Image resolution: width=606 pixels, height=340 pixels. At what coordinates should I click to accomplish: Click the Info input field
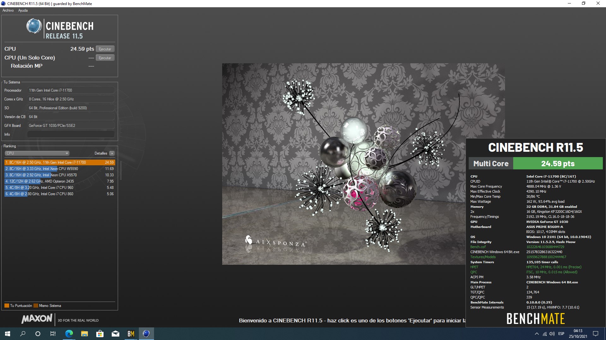click(x=71, y=134)
